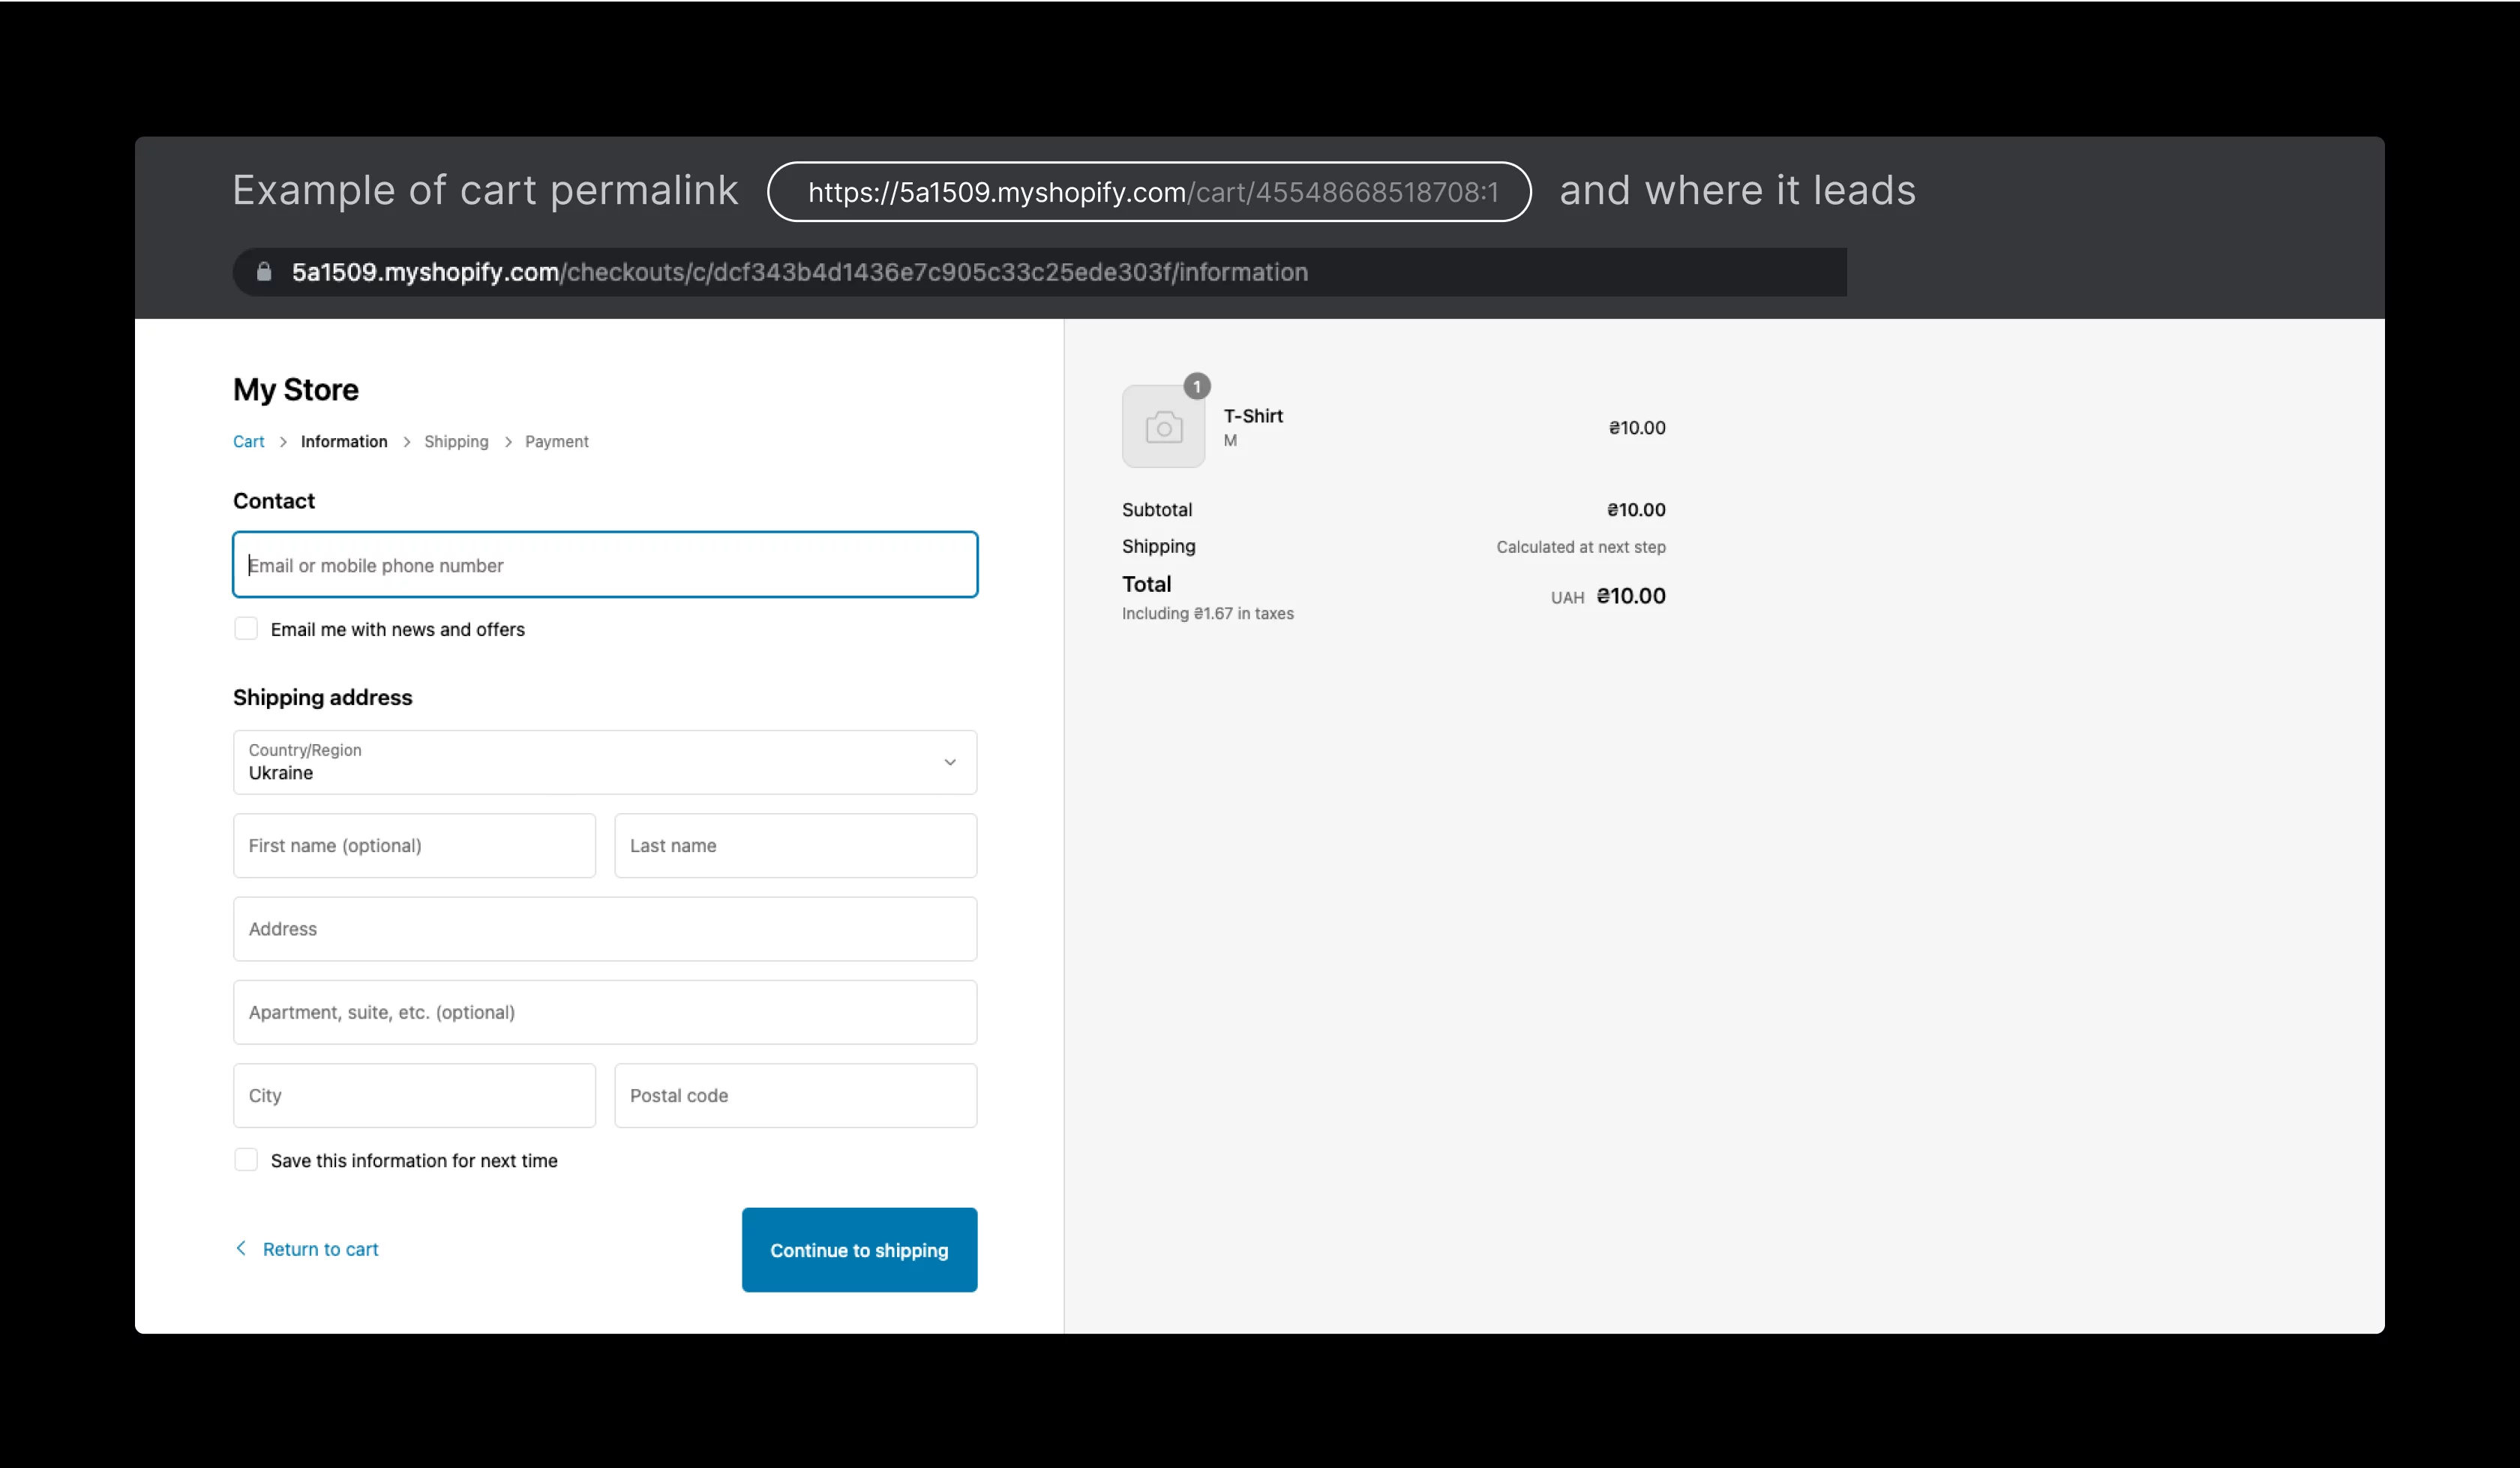Click the chevron after the Cart breadcrumb
This screenshot has width=2520, height=1468.
283,441
